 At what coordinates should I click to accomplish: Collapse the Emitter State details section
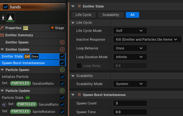(x=73, y=6)
